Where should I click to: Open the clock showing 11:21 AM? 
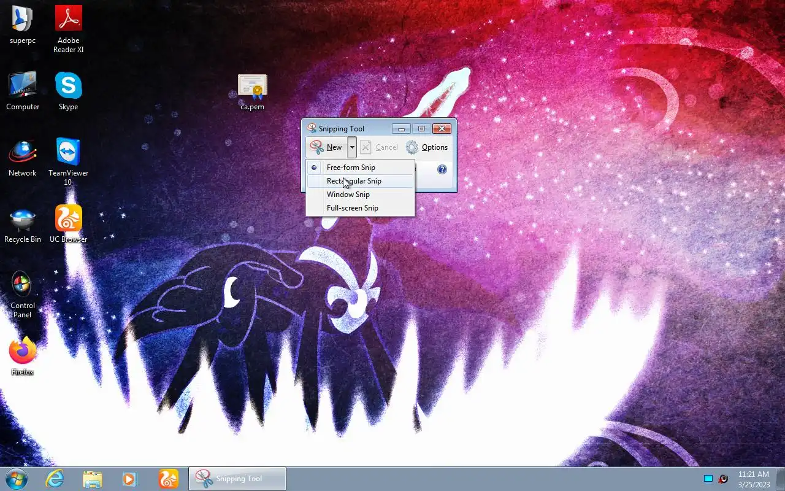coord(754,479)
